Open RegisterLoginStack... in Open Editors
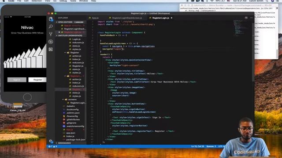The width and height of the screenshot is (282, 158). pyautogui.click(x=75, y=29)
